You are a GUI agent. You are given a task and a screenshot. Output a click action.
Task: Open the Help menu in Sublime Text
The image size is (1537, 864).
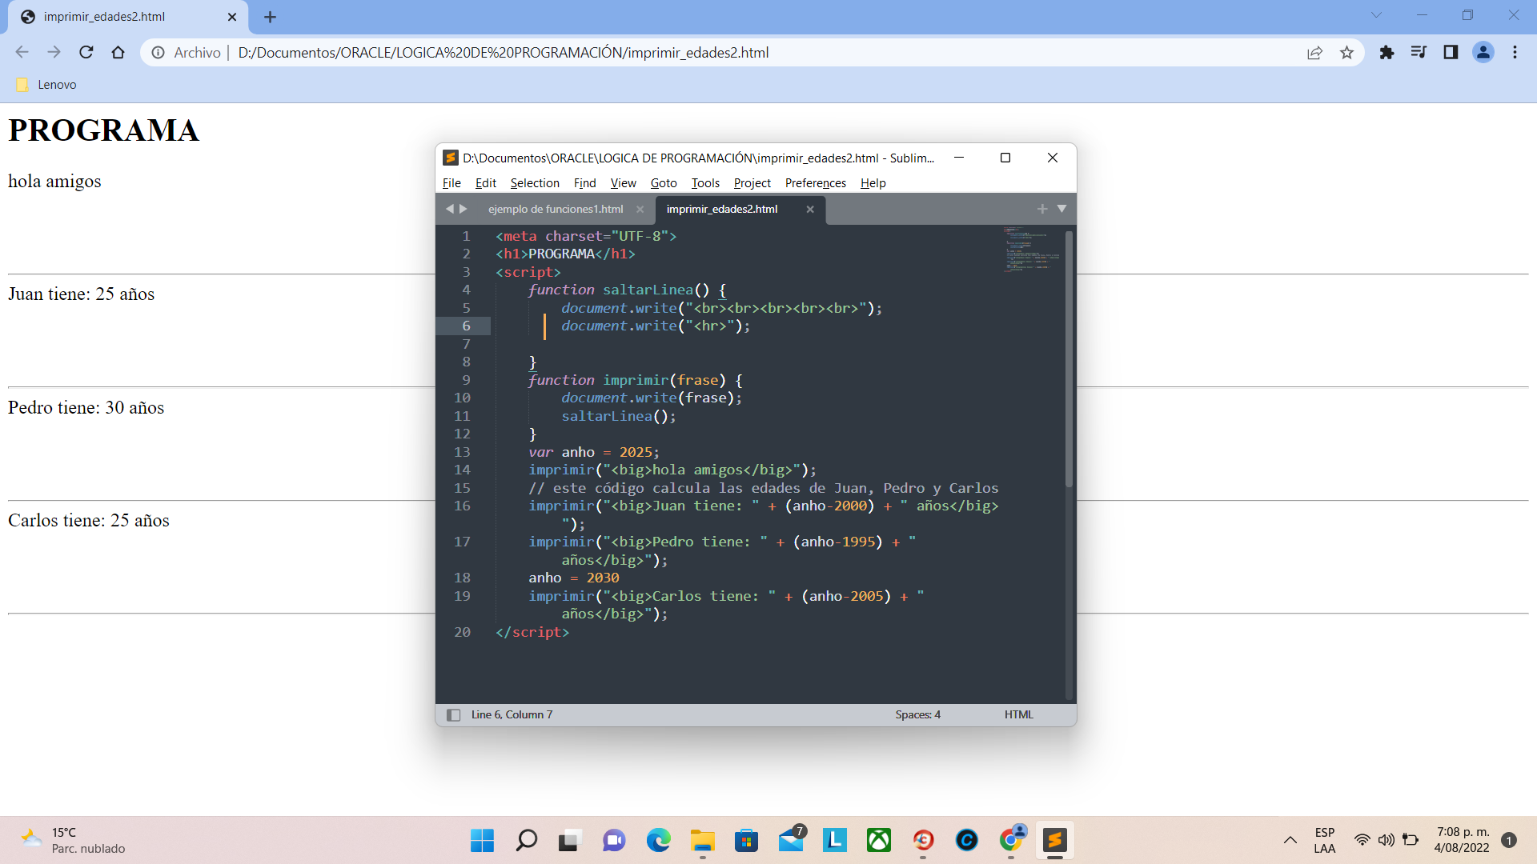click(x=873, y=183)
